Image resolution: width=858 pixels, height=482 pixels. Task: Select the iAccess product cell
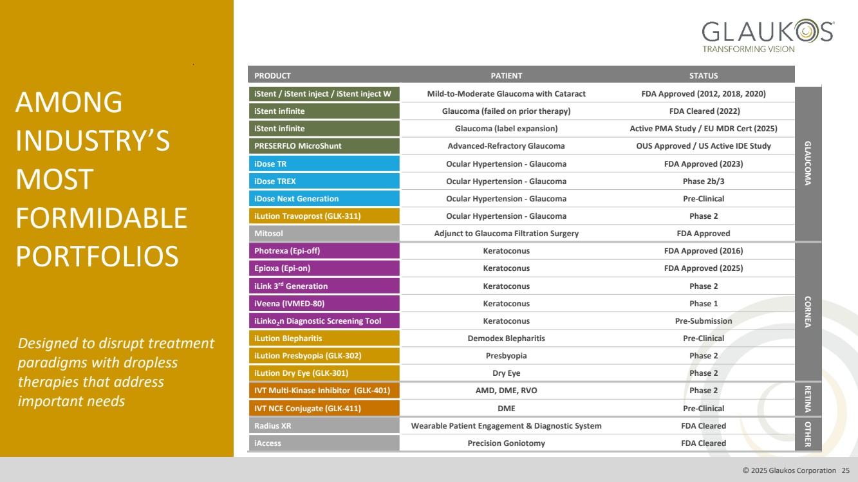[x=323, y=443]
